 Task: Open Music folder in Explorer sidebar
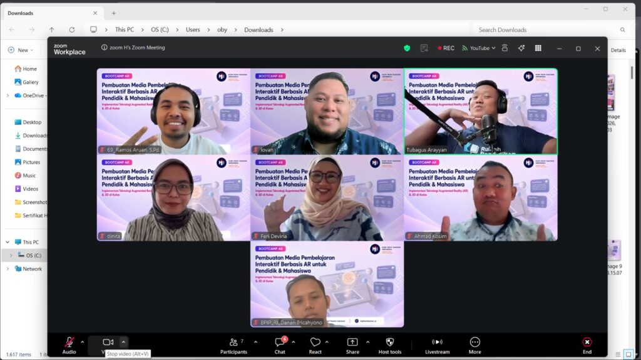pyautogui.click(x=25, y=176)
